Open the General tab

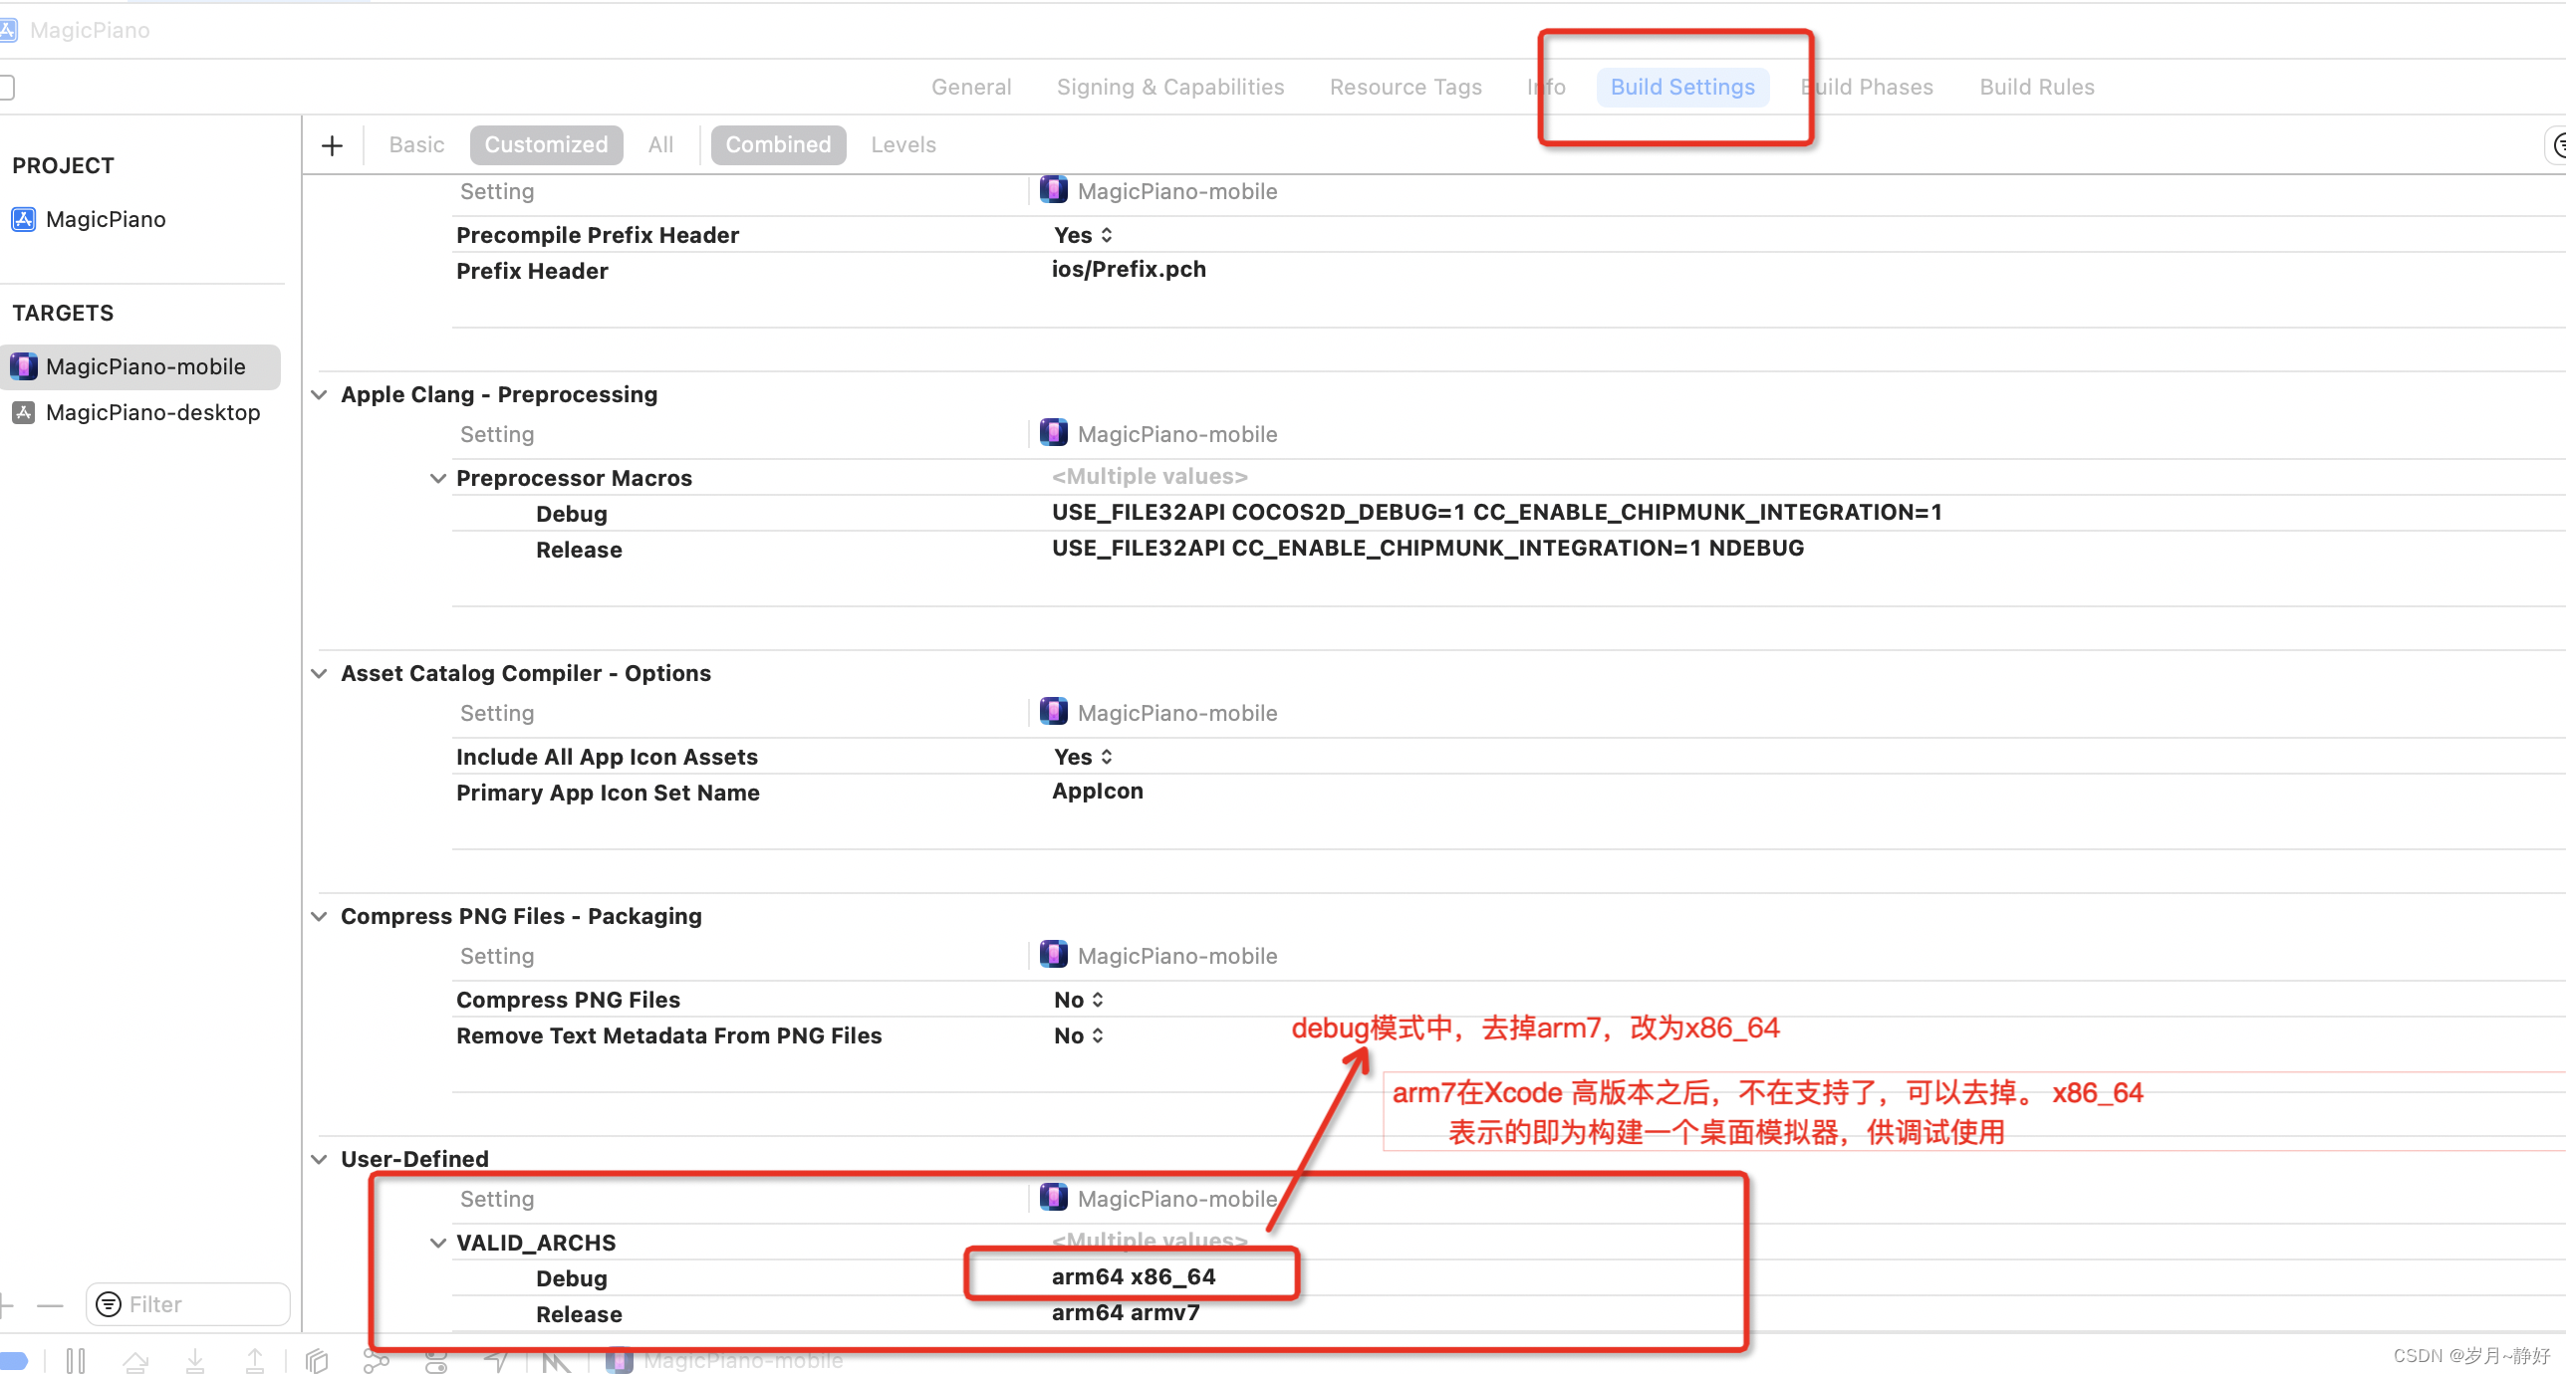[x=971, y=88]
